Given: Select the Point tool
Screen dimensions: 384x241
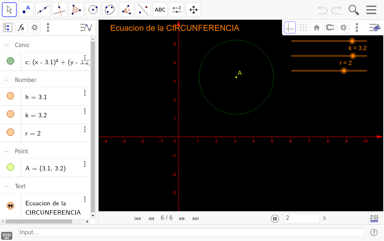Looking at the screenshot, I should tap(26, 10).
